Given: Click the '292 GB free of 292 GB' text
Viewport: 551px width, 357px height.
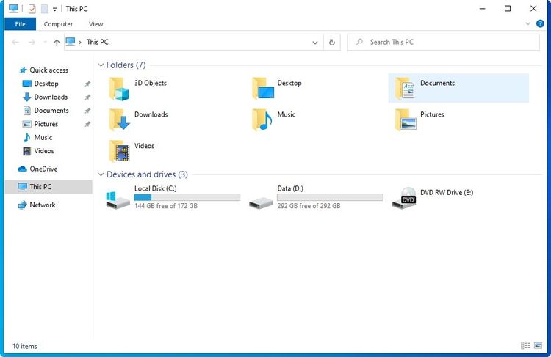Looking at the screenshot, I should [309, 206].
